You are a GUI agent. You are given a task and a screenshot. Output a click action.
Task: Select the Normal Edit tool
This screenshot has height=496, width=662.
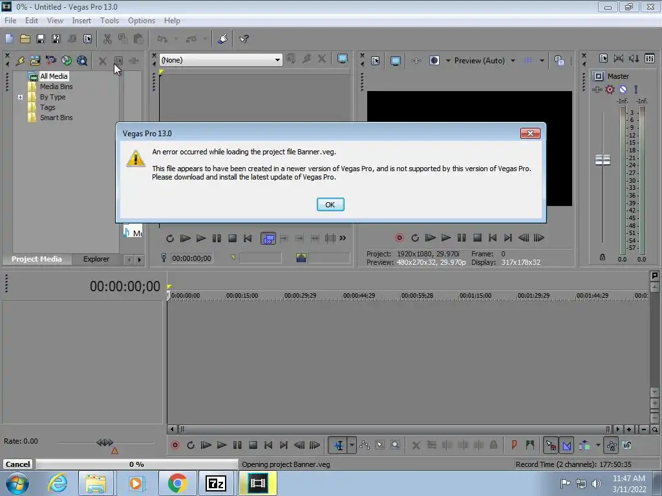tap(338, 445)
